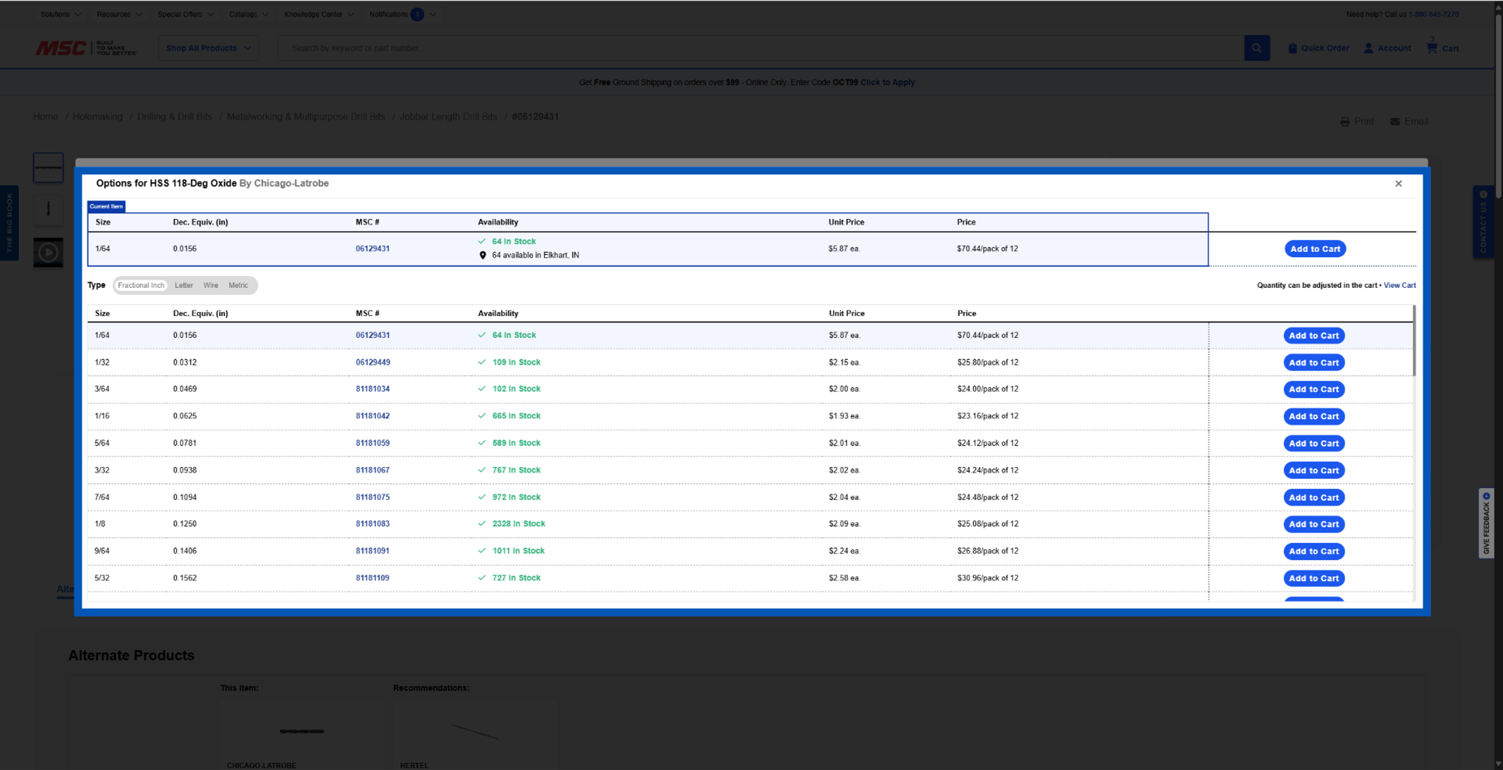Add the 5/64 size row to cart
The image size is (1503, 770).
pyautogui.click(x=1314, y=443)
